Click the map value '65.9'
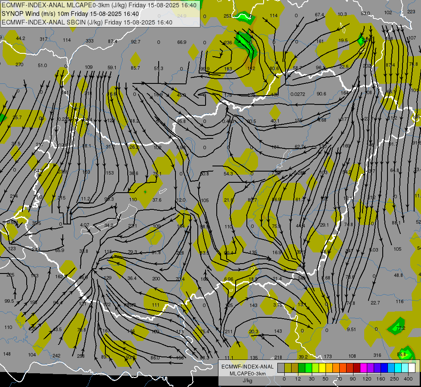Viewport: 421px width, 387px height. click(x=59, y=250)
